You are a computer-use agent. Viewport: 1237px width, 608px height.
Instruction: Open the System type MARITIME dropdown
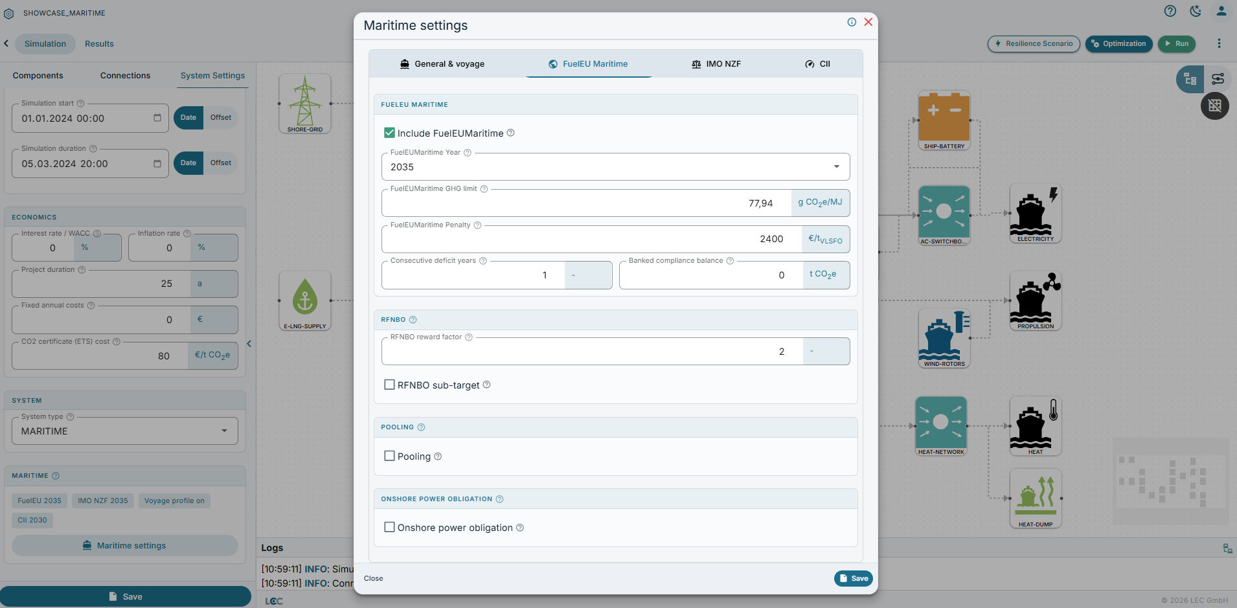pos(125,431)
